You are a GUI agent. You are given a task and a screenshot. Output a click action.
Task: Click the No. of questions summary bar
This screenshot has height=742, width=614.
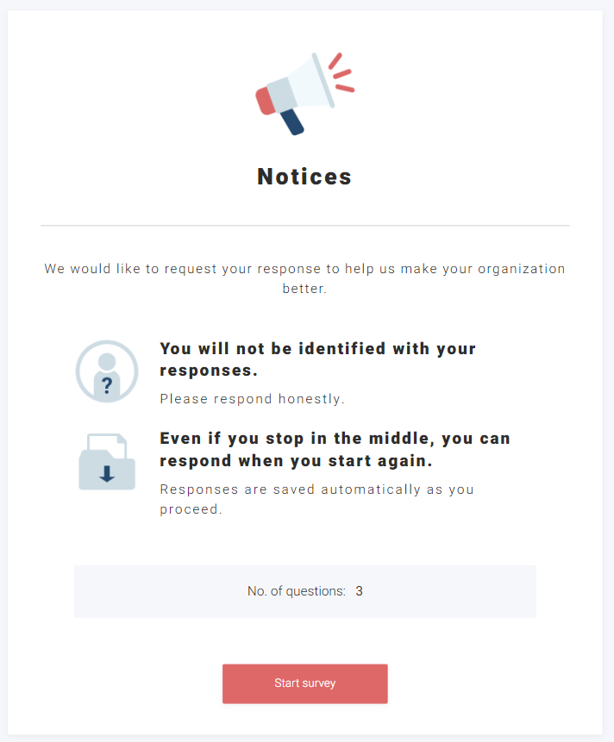304,591
